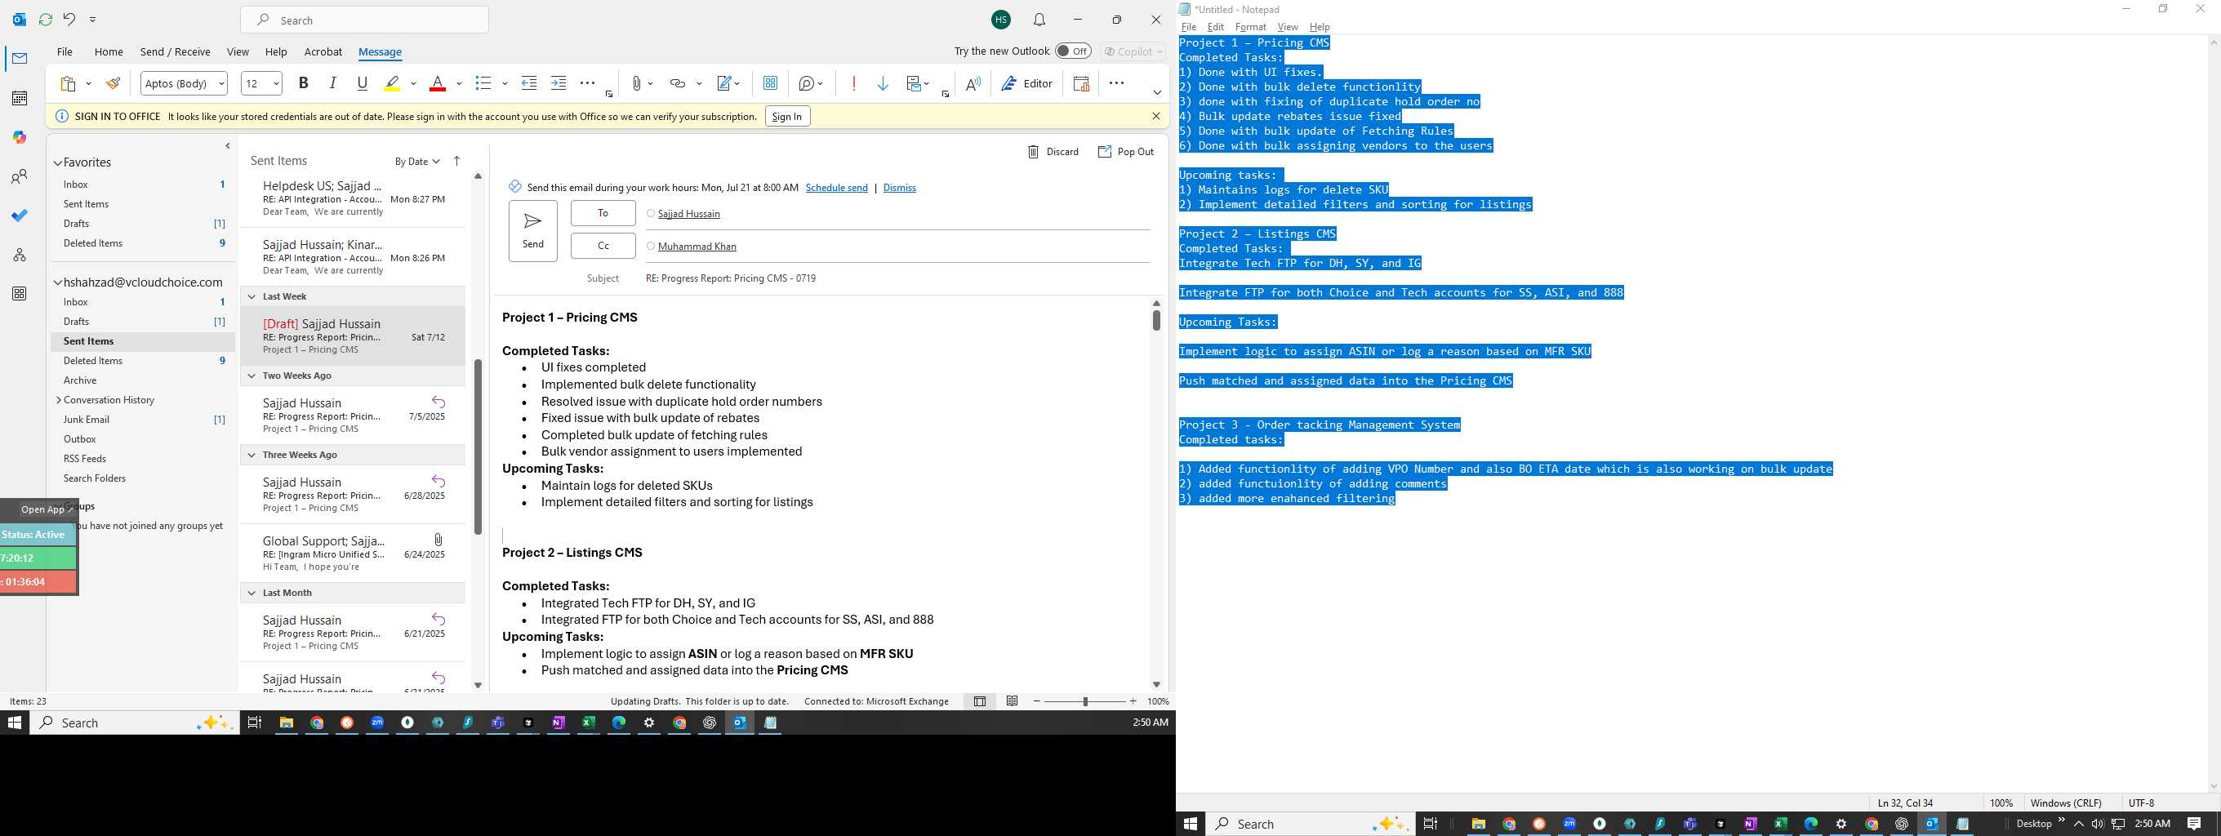Click the Paste clipboard icon
Screen dimensions: 2221x836
[x=68, y=83]
